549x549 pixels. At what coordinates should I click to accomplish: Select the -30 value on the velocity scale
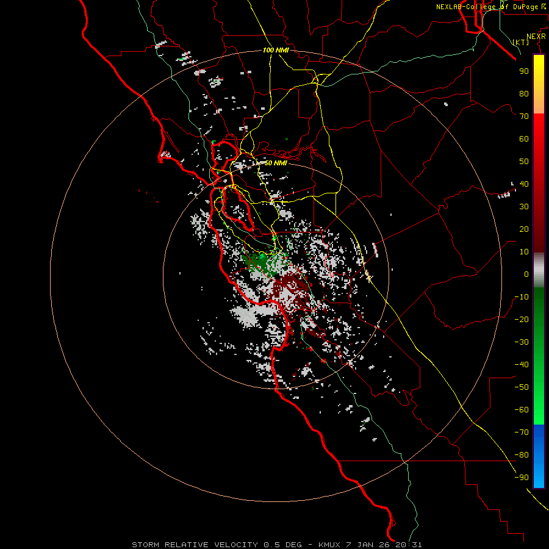(522, 342)
